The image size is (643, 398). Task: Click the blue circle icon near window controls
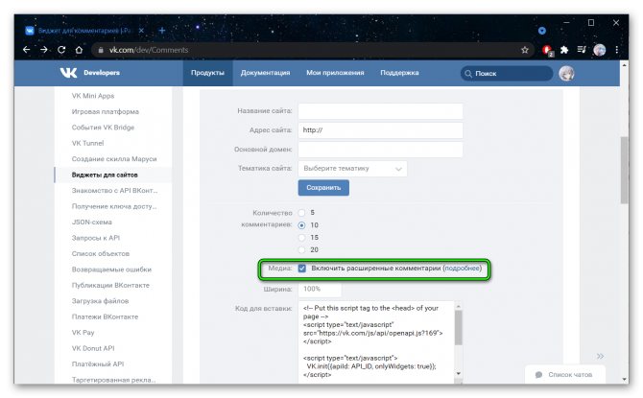click(542, 31)
